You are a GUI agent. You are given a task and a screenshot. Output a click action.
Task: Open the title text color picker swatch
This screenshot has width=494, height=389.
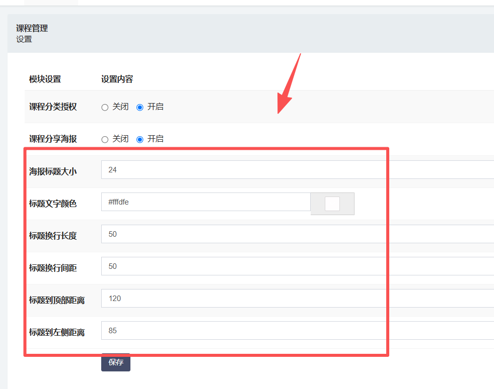pos(332,204)
